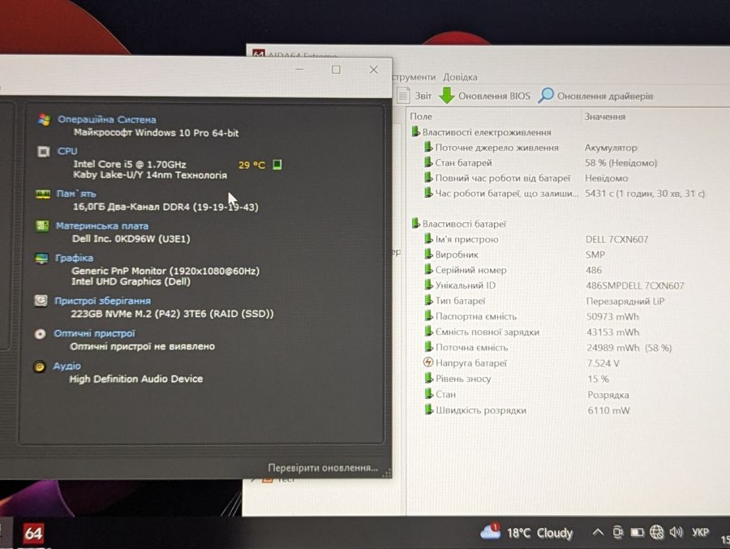Image resolution: width=730 pixels, height=549 pixels.
Task: Click the battery tray icon
Action: click(637, 532)
